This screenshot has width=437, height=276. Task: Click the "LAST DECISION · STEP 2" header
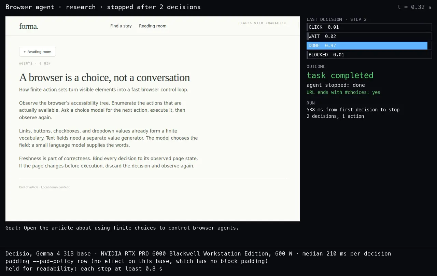(x=337, y=19)
